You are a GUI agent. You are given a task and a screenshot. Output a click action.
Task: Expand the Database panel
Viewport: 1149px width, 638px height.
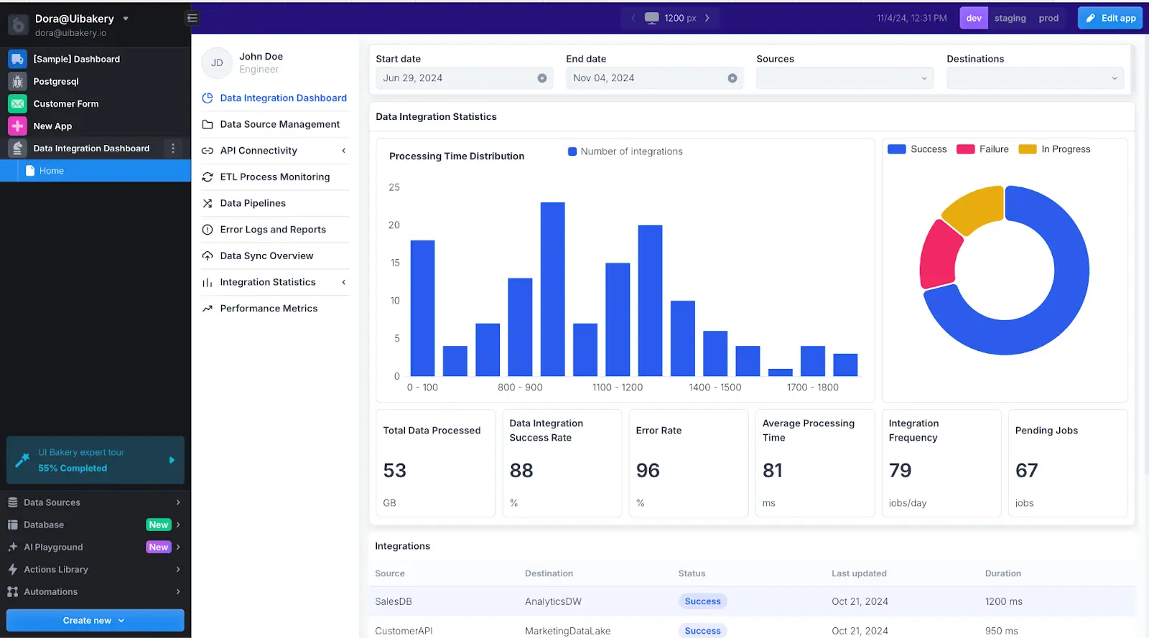click(178, 525)
